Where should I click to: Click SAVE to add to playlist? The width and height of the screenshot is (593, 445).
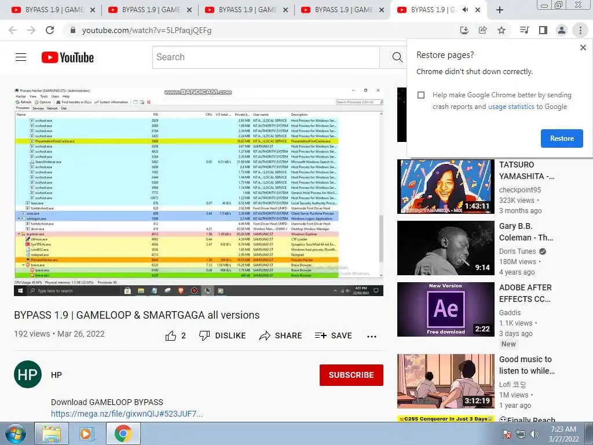point(333,335)
